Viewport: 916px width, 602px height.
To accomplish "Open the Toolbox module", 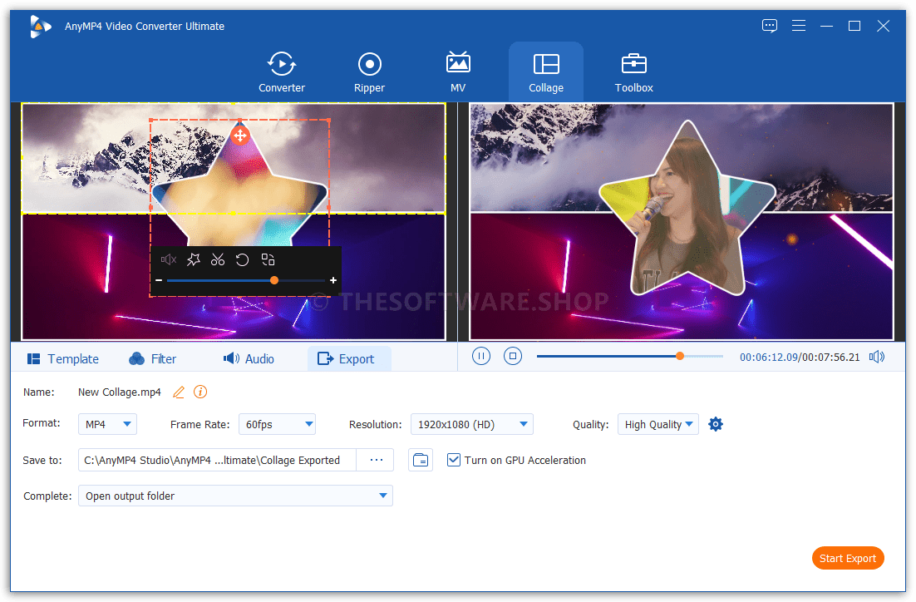I will 634,72.
